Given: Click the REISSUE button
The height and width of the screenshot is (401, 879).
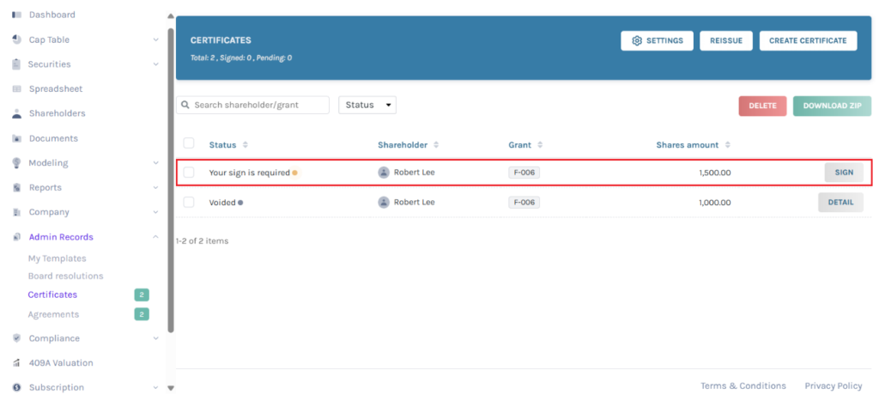Looking at the screenshot, I should point(726,41).
